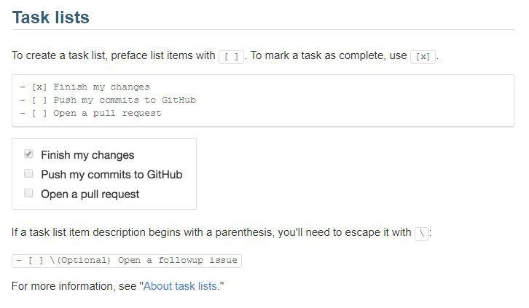Image resolution: width=529 pixels, height=308 pixels.
Task: Check the Open a pull request box
Action: (x=28, y=193)
